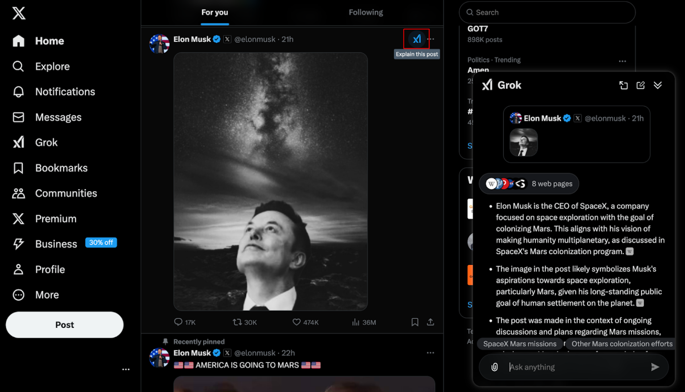Select the For you tab
Screen dimensions: 685x392
[215, 12]
